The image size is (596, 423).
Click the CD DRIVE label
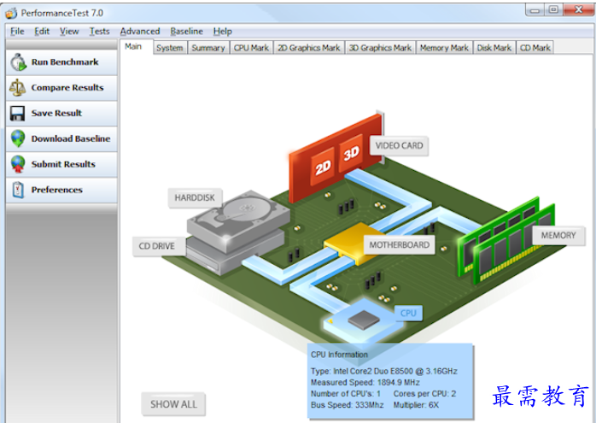coord(157,247)
